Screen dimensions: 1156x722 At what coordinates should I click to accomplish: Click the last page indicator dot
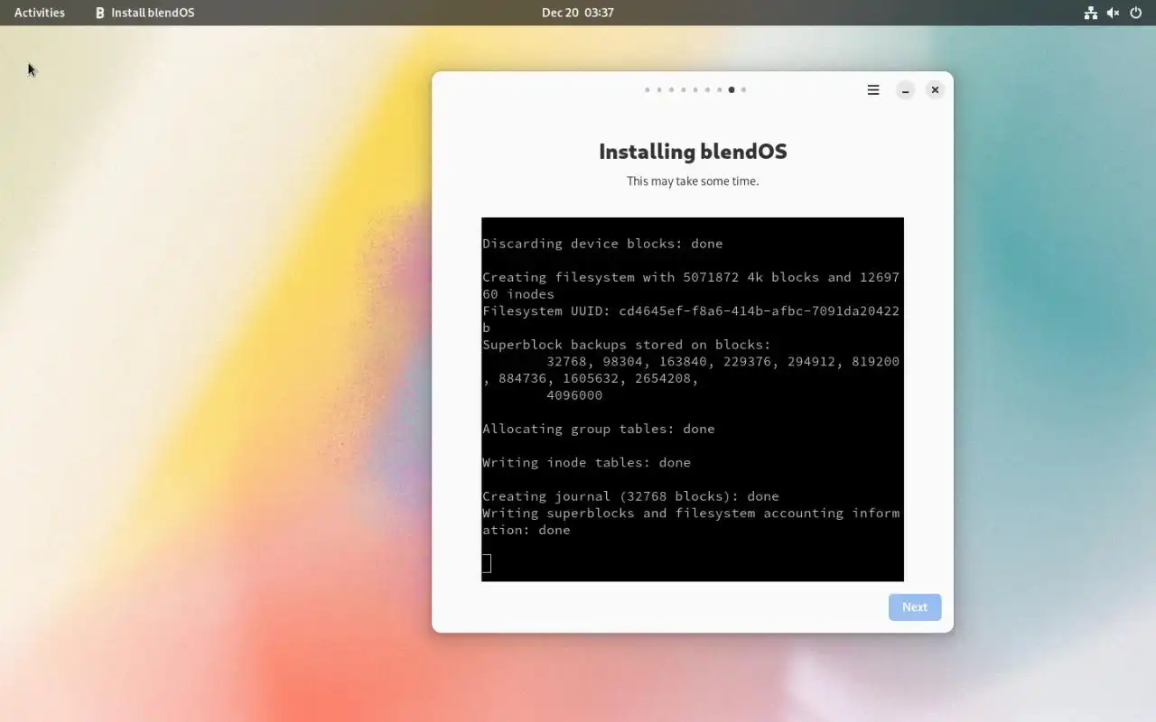[x=743, y=90]
